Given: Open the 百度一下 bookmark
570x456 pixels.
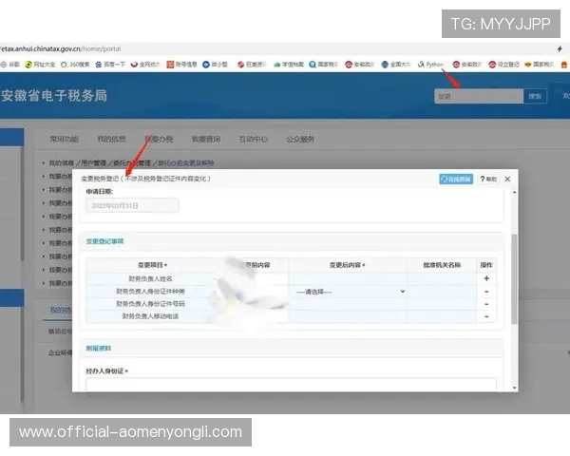Looking at the screenshot, I should [110, 65].
